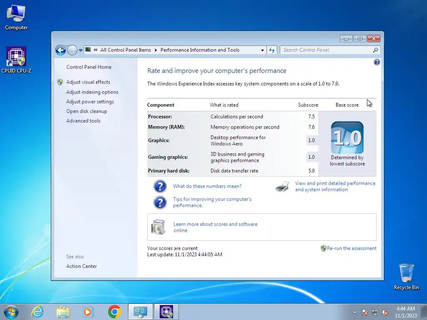Switch to the Control Panel taskbar button
Viewport: 427px width, 320px height.
point(141,312)
